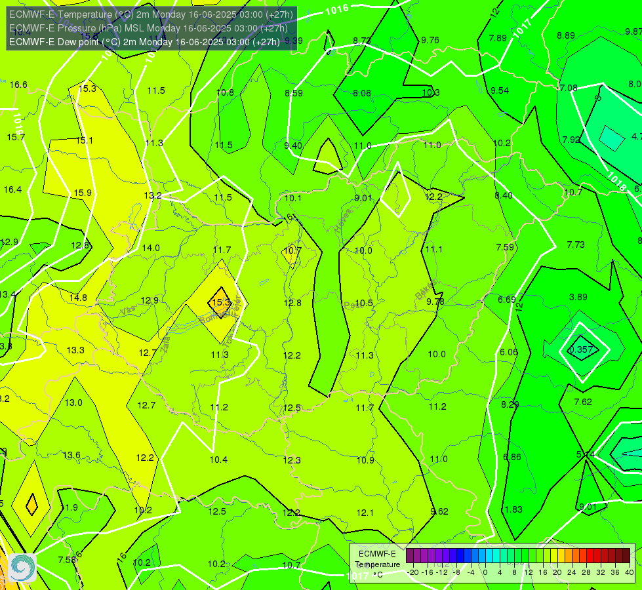Click the 10.1 dew point value
Screen dimensions: 642x590
[292, 198]
